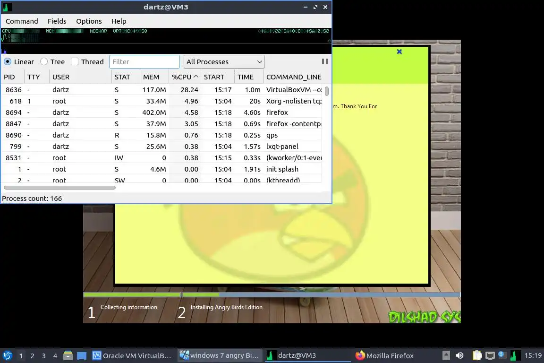This screenshot has height=363, width=544.
Task: Sort by the USER column header
Action: 80,77
